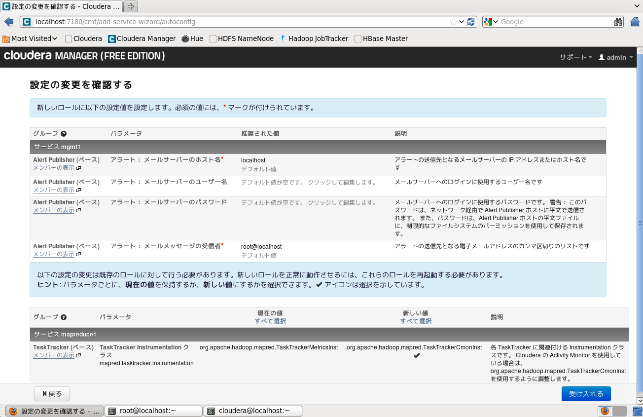The height and width of the screenshot is (417, 643).
Task: Click the page vertical scrollbar
Action: coord(639,222)
